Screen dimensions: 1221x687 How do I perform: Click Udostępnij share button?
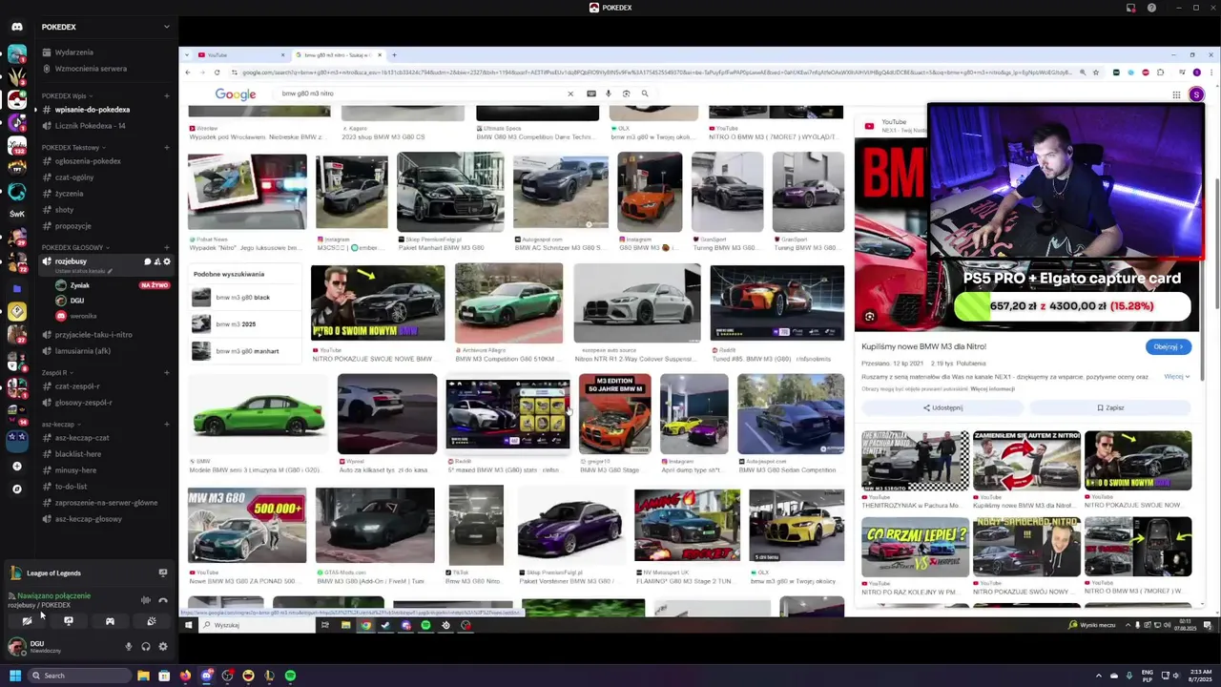tap(942, 407)
